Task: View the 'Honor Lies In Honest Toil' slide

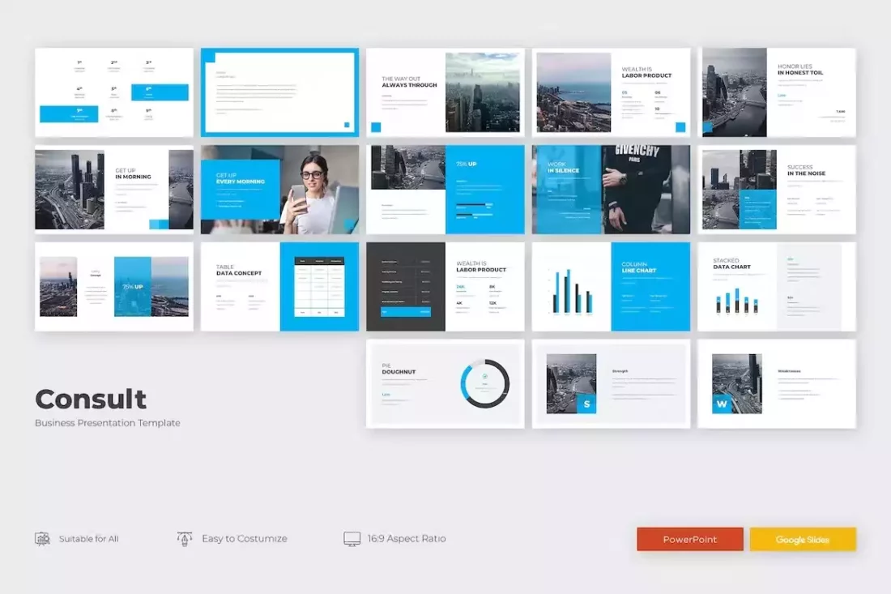Action: click(x=778, y=91)
